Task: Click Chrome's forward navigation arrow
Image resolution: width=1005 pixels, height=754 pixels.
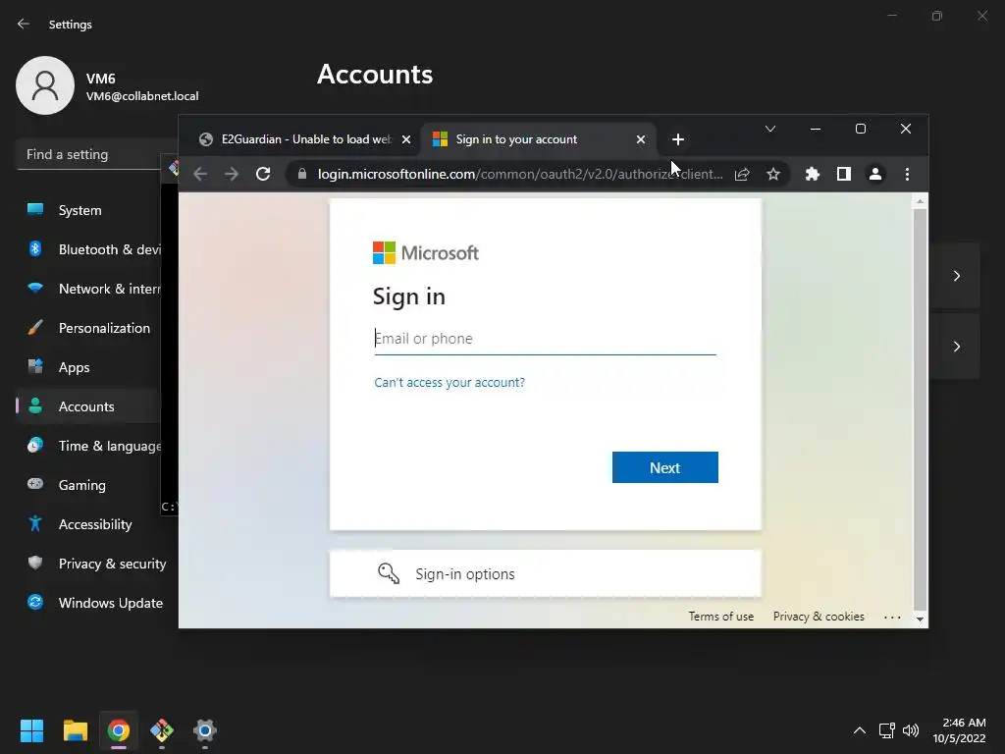Action: (x=232, y=174)
